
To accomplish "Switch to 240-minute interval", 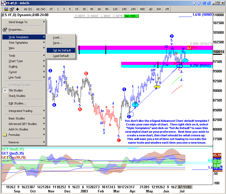I will click(133, 9).
